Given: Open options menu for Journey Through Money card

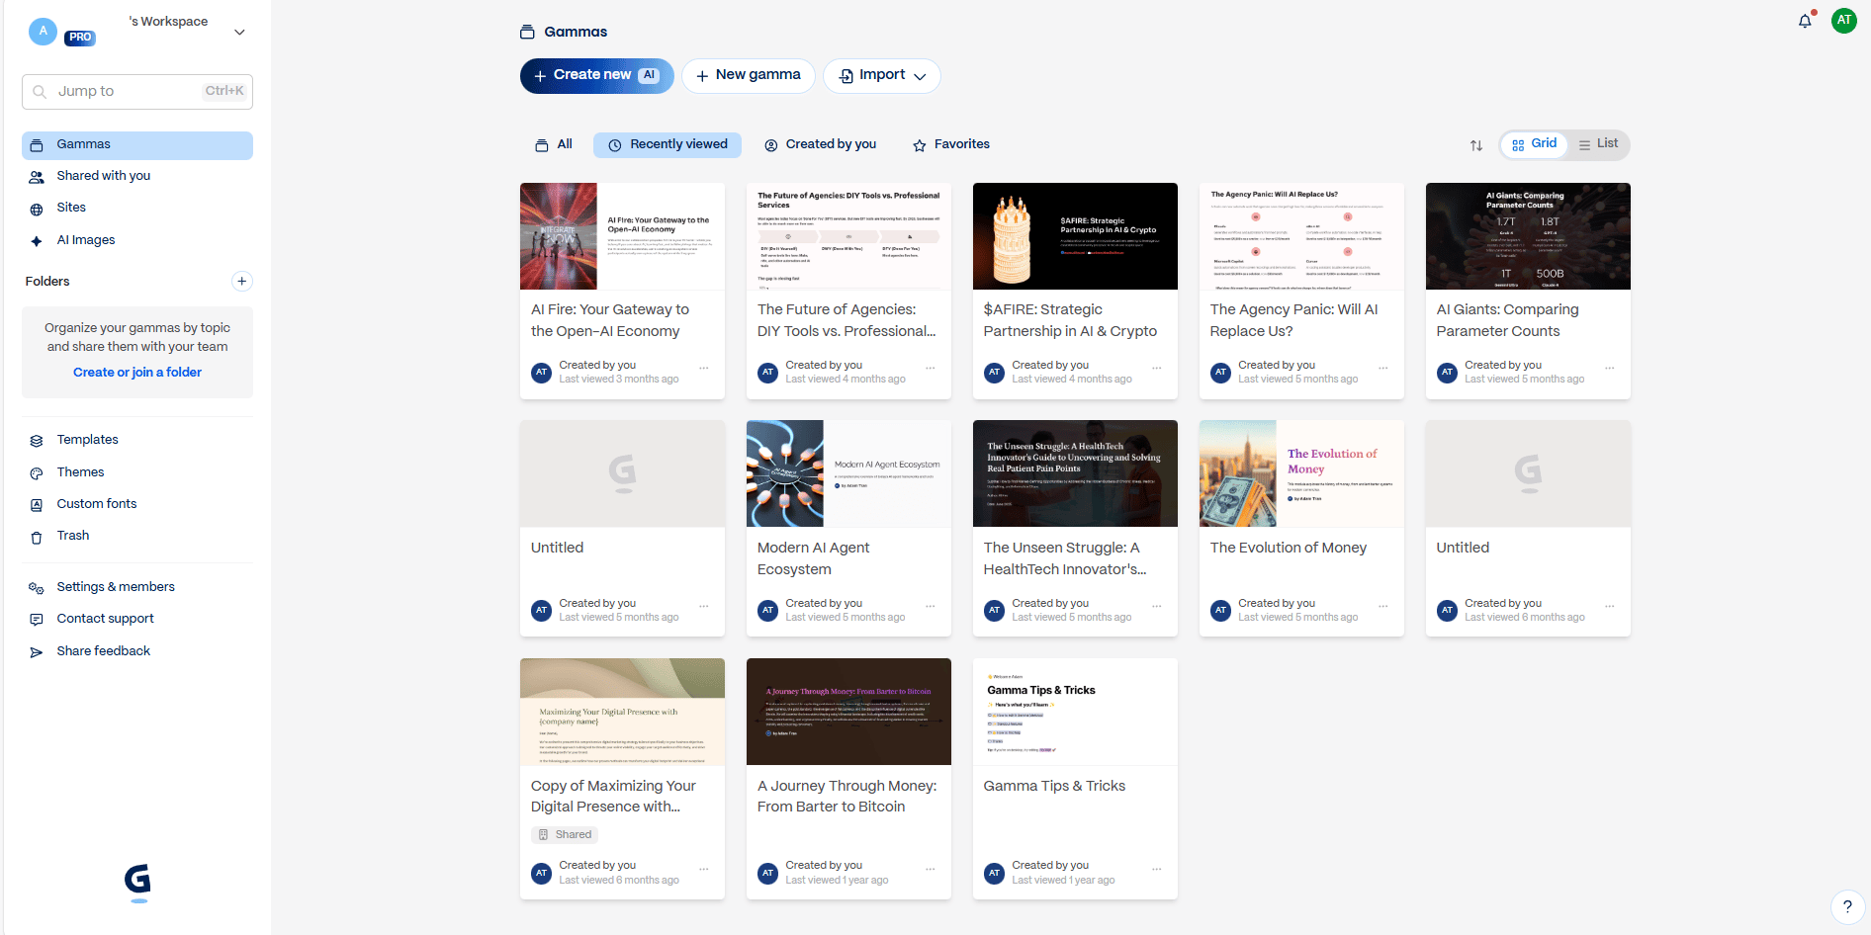Looking at the screenshot, I should point(931,869).
